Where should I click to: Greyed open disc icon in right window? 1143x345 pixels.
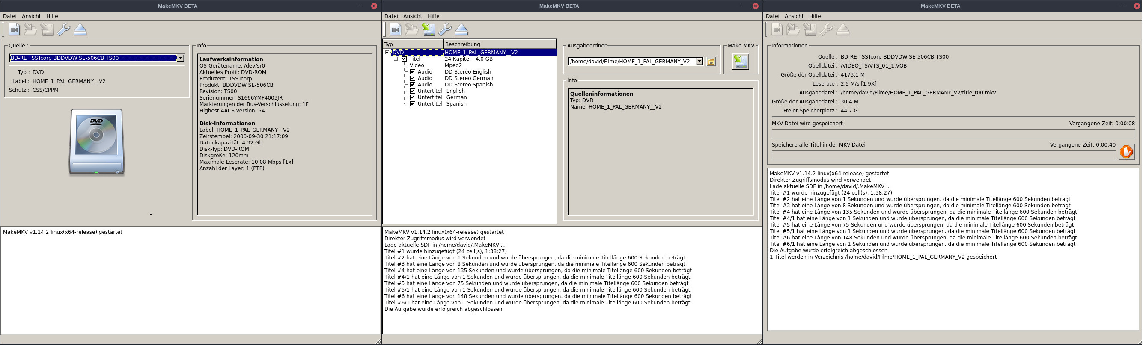pyautogui.click(x=793, y=29)
